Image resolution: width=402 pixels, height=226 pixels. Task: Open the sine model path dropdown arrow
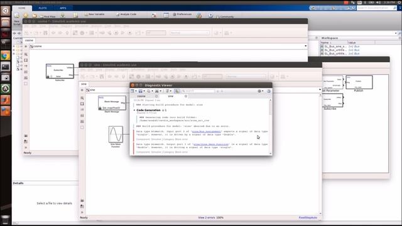(320, 90)
